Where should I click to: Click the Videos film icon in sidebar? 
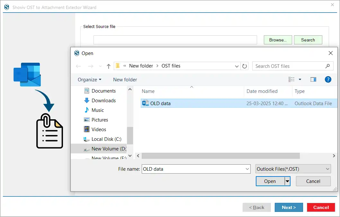tap(86, 129)
